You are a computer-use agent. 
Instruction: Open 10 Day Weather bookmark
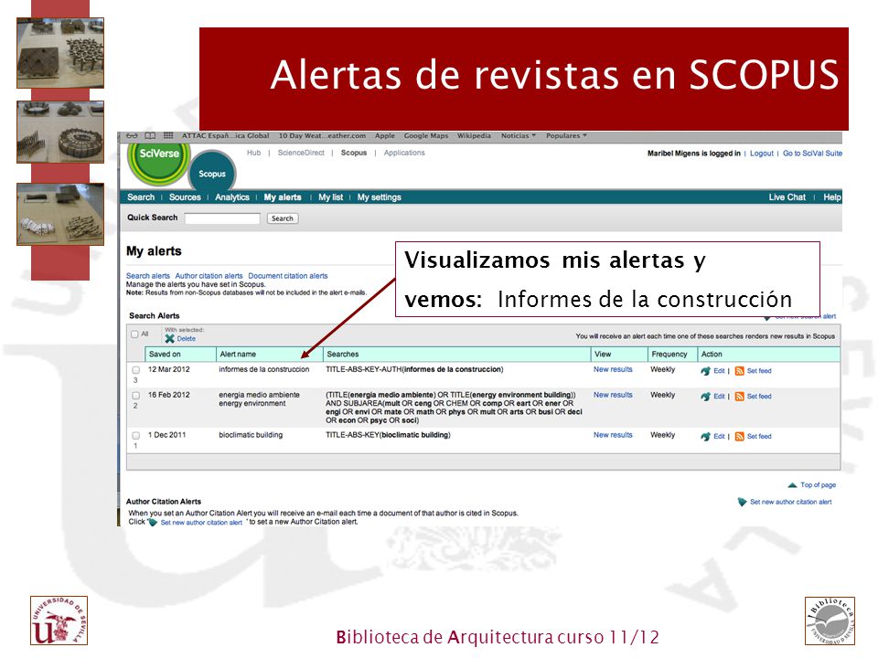coord(322,136)
